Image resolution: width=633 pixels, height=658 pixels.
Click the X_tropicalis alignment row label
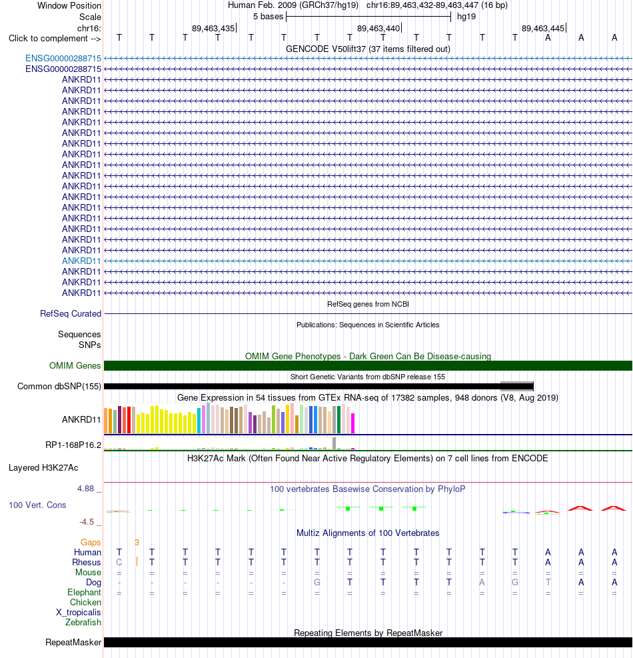(x=79, y=613)
